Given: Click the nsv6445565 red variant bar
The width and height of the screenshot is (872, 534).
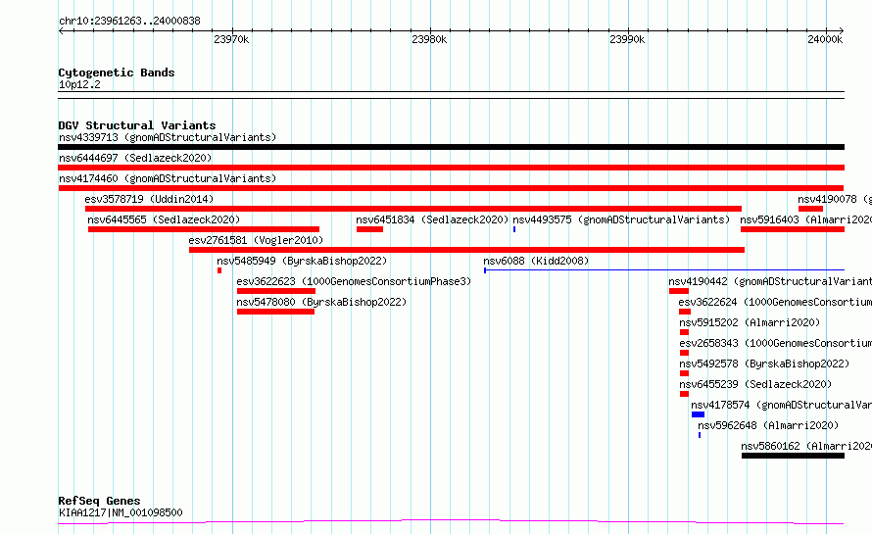Looking at the screenshot, I should [x=204, y=229].
